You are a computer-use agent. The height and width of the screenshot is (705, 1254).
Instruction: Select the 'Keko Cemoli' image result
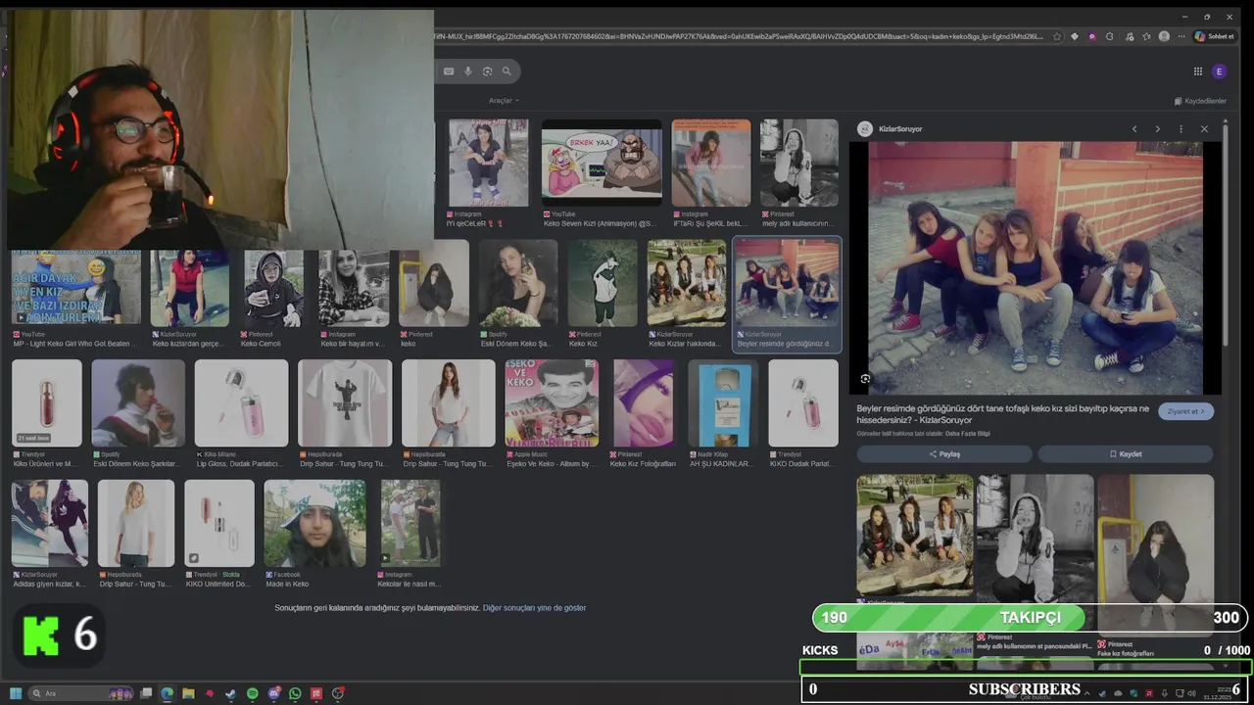[x=273, y=287]
